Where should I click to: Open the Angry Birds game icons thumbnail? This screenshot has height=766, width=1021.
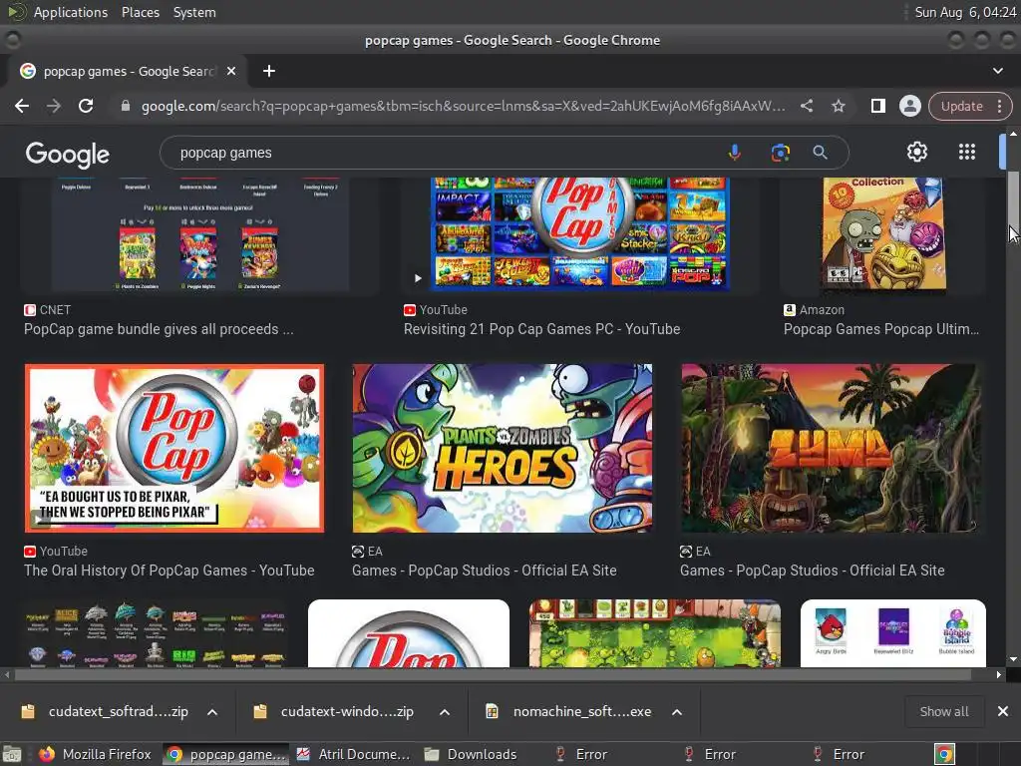point(892,633)
